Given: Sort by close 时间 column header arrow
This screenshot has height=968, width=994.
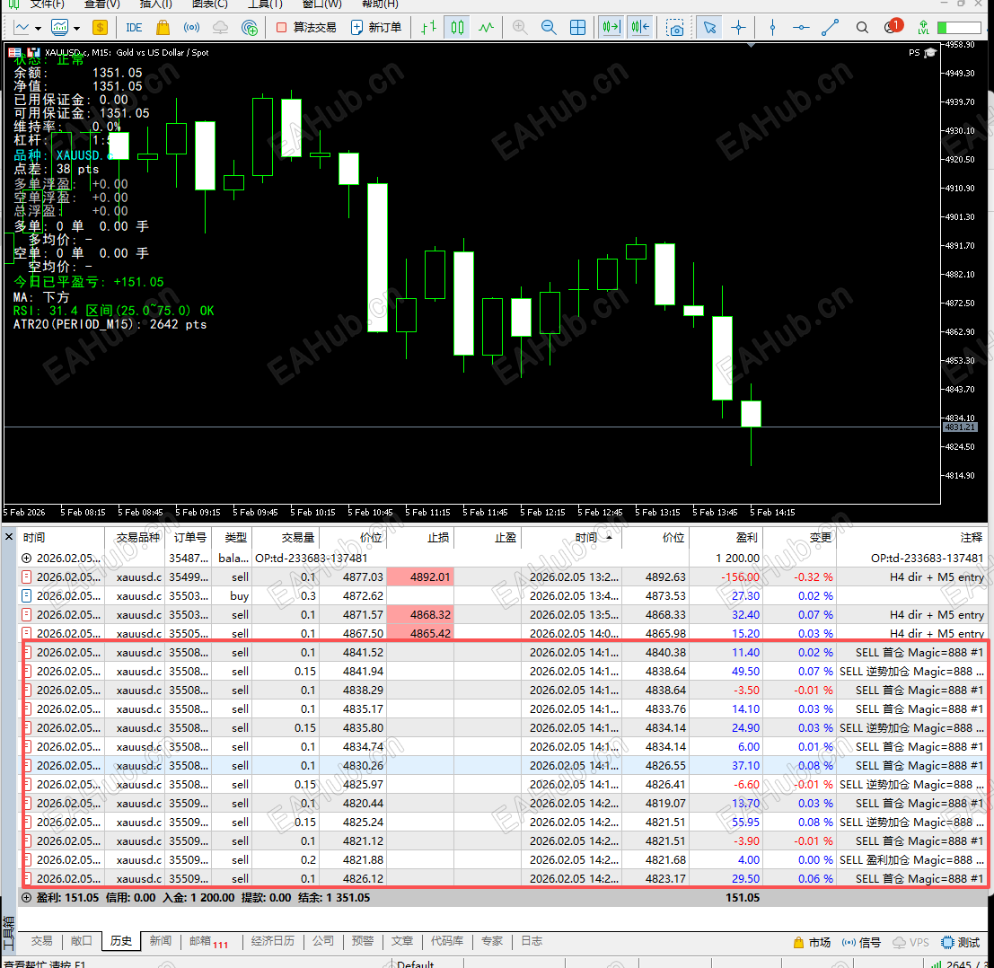Looking at the screenshot, I should (x=609, y=537).
